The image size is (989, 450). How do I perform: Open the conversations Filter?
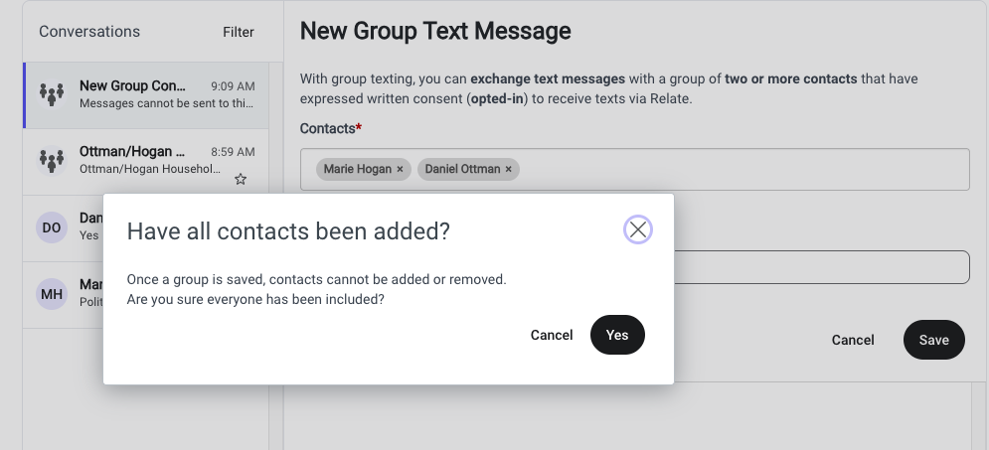[x=239, y=32]
